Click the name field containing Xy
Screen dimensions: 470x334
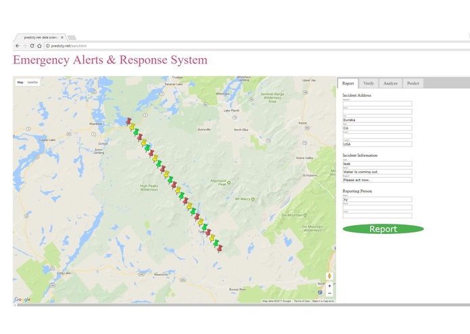377,199
